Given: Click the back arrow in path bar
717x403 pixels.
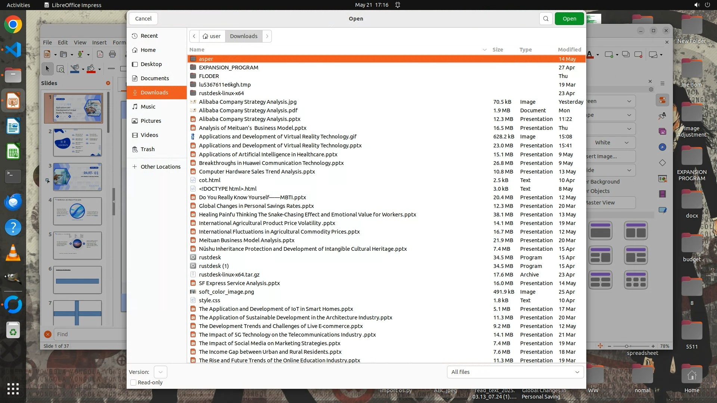Looking at the screenshot, I should tap(194, 36).
